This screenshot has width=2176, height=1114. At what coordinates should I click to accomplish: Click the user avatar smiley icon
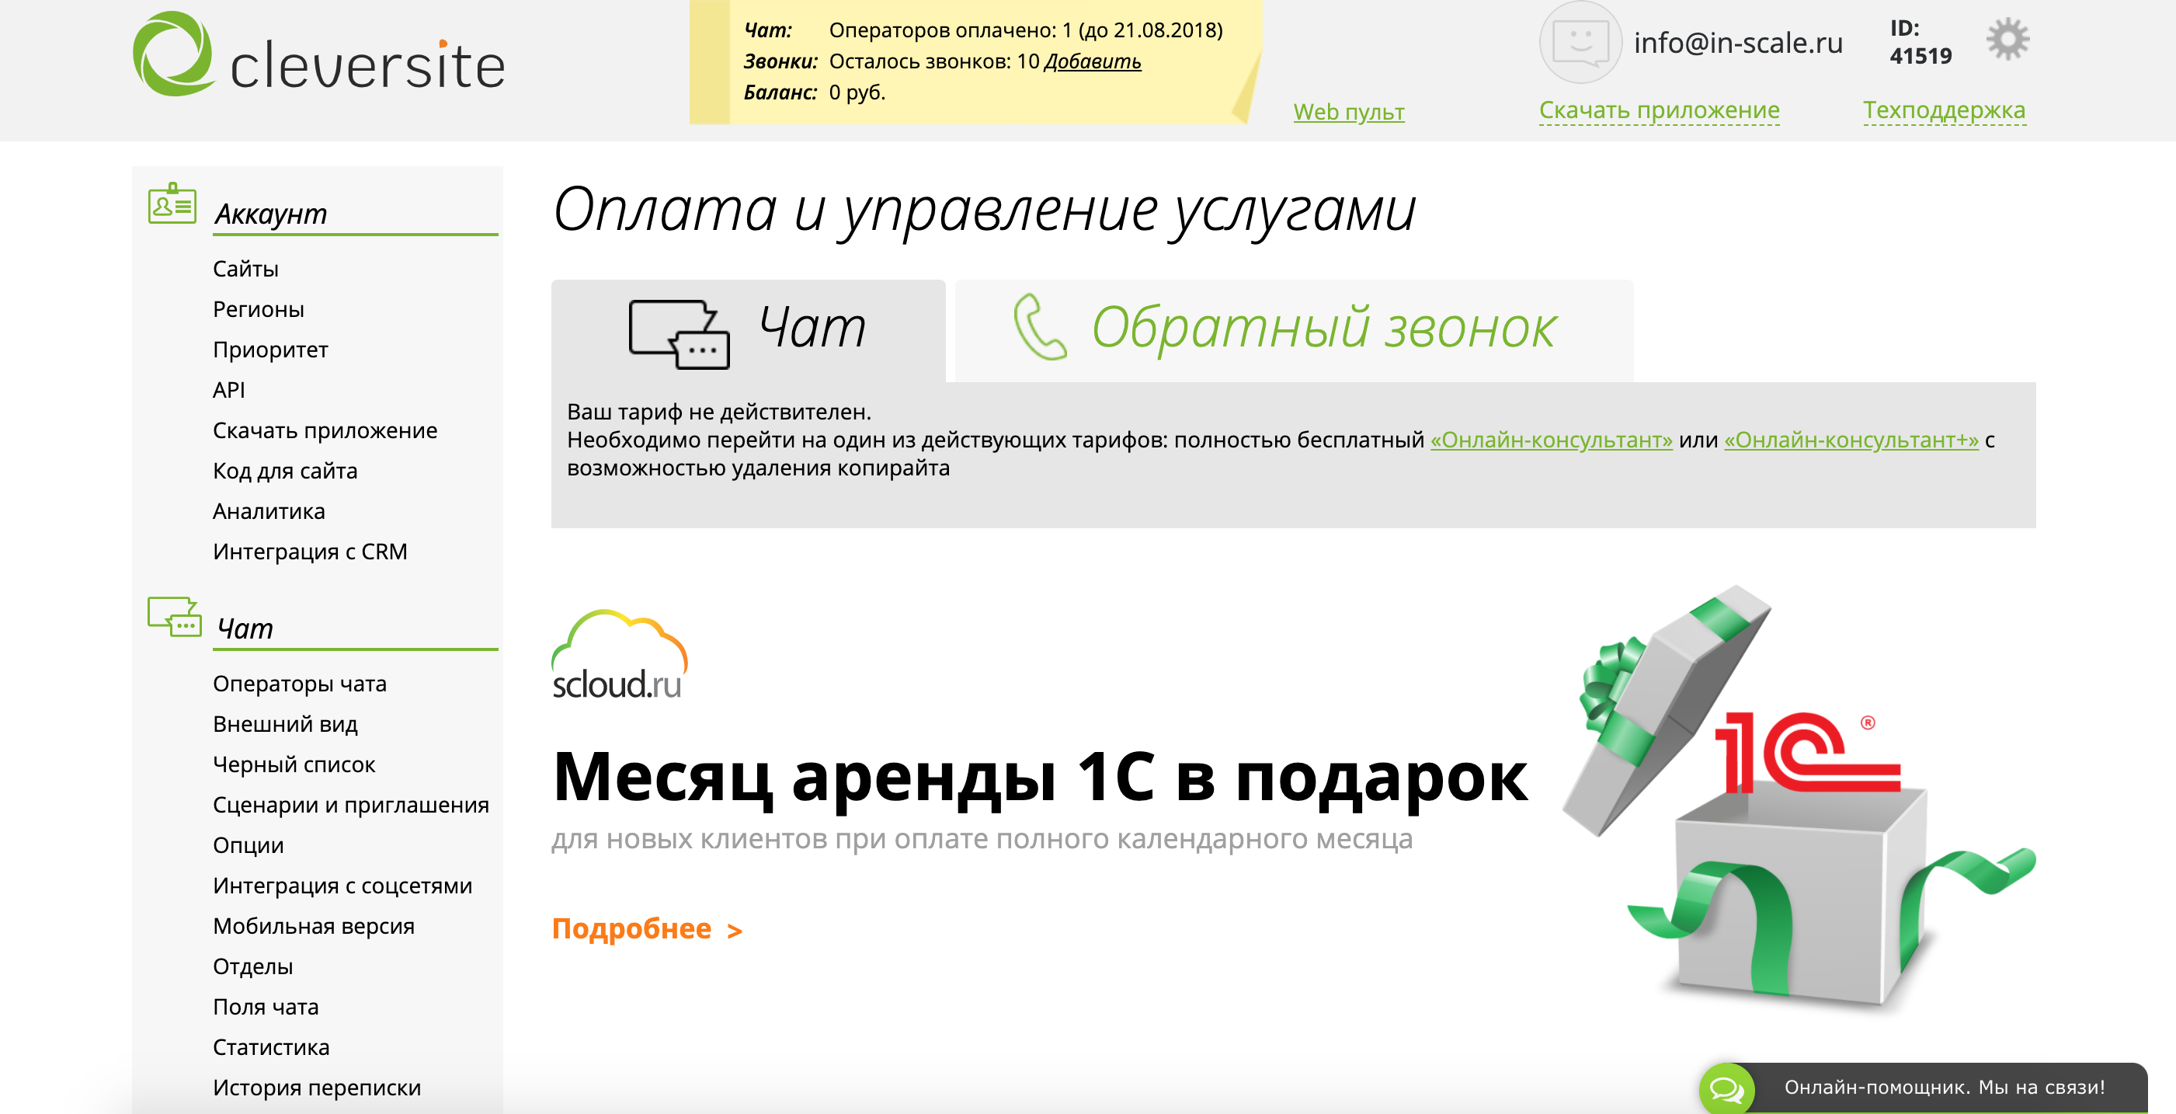[x=1580, y=42]
